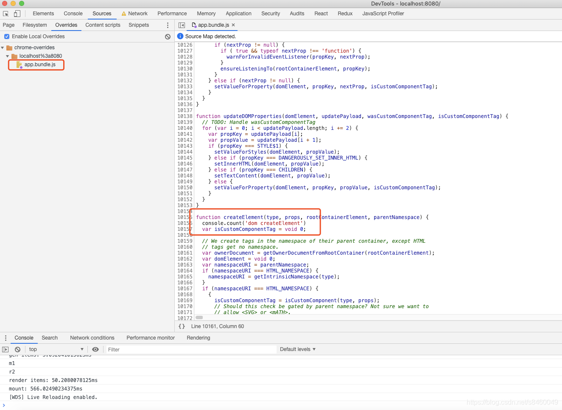Switch to the Elements tab
Viewport: 562px width, 410px height.
[x=43, y=14]
